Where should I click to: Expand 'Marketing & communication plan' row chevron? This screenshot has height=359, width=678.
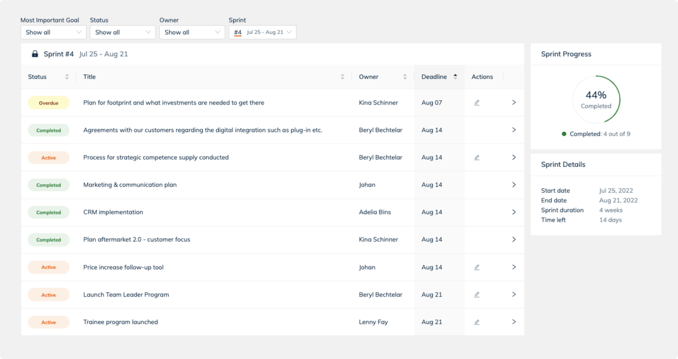pos(514,185)
